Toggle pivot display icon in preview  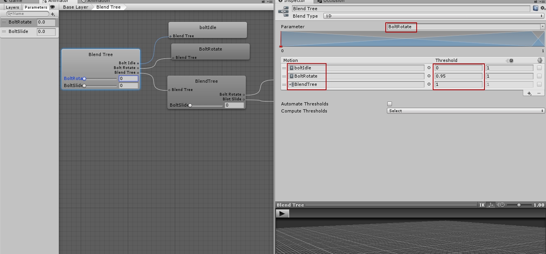(490, 205)
